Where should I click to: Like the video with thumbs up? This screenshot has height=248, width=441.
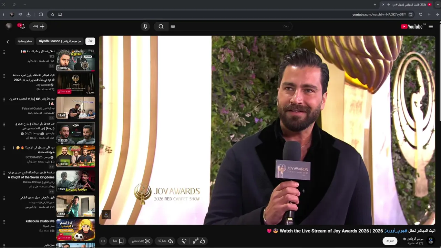point(203,241)
